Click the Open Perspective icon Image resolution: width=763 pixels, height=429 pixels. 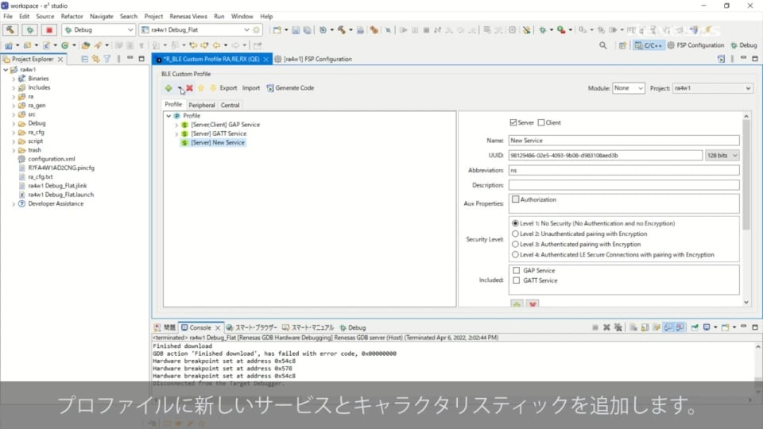tap(622, 45)
